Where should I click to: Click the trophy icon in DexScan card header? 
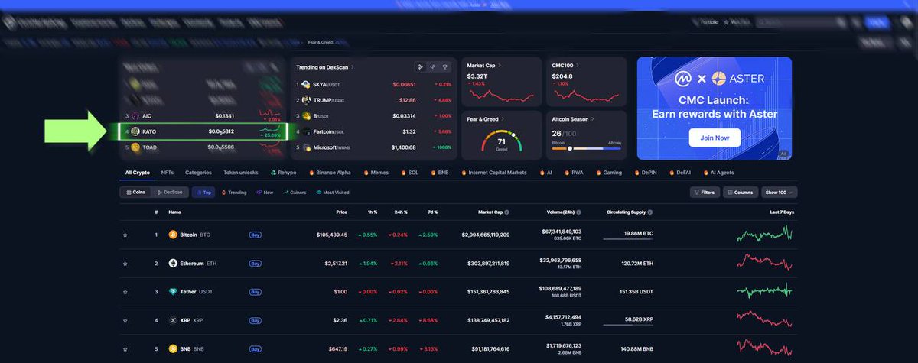[444, 67]
